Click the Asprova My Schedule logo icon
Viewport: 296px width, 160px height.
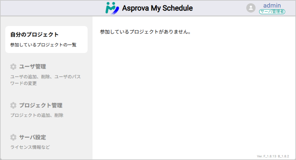(112, 8)
